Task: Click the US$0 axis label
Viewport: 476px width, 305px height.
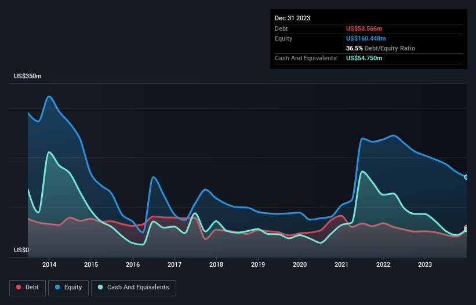Action: (21, 250)
